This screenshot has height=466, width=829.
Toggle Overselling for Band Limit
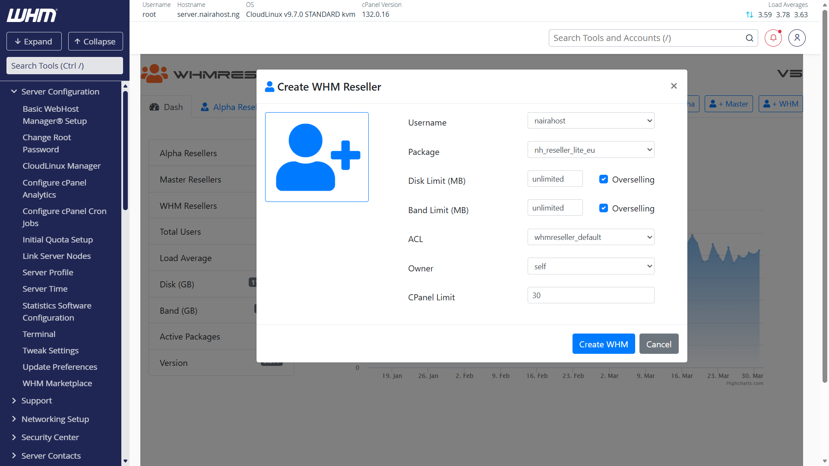point(604,208)
